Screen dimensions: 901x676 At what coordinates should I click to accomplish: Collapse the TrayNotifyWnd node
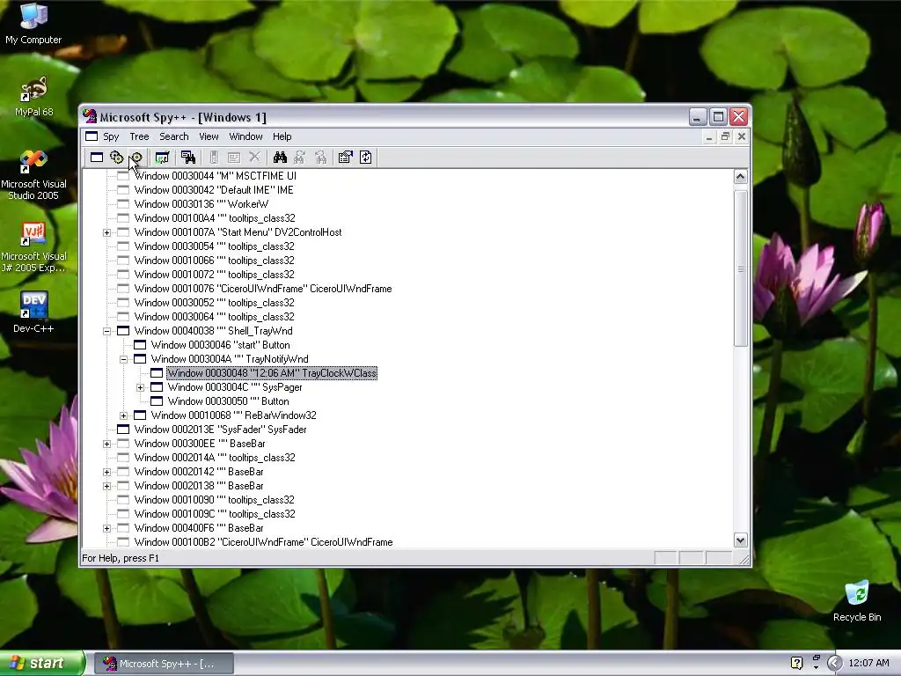coord(123,359)
